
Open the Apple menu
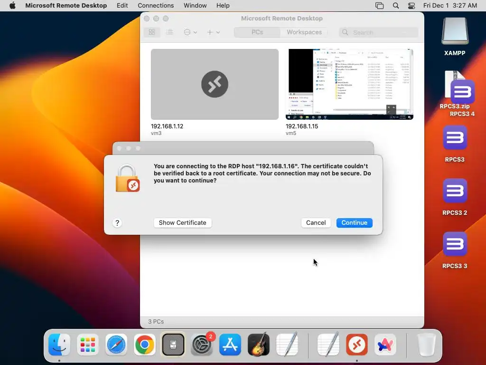click(12, 6)
